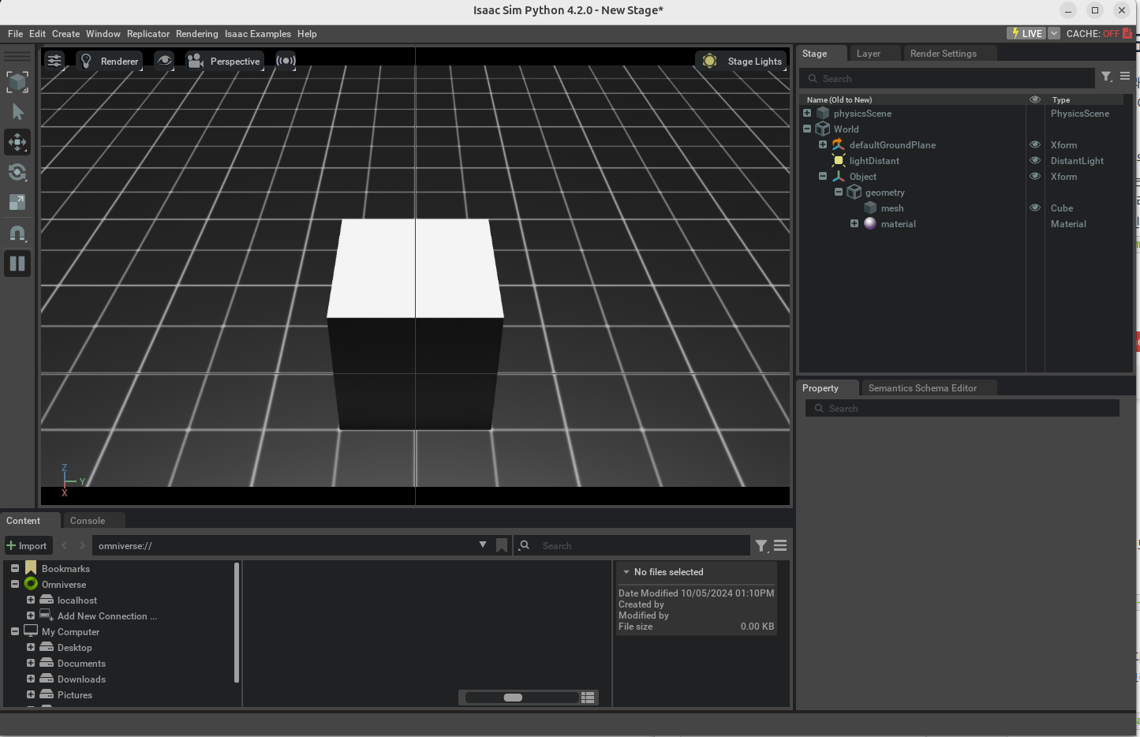Open the Isaac Examples menu
1140x737 pixels.
(257, 34)
